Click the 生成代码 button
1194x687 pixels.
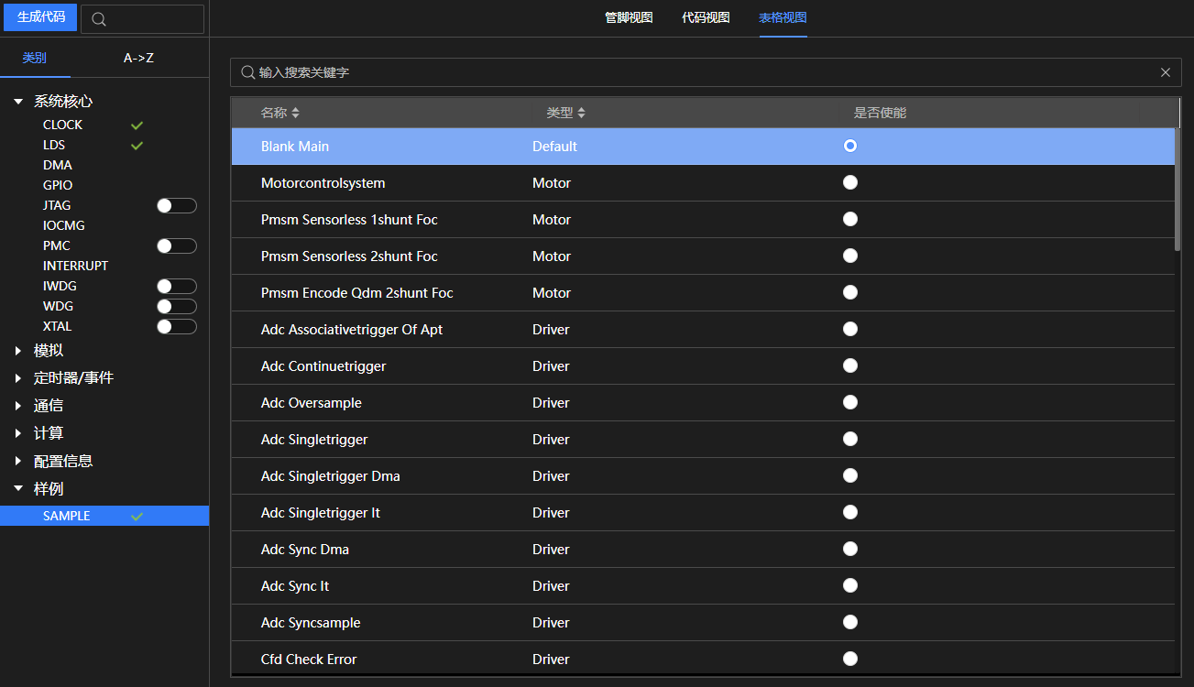tap(40, 17)
